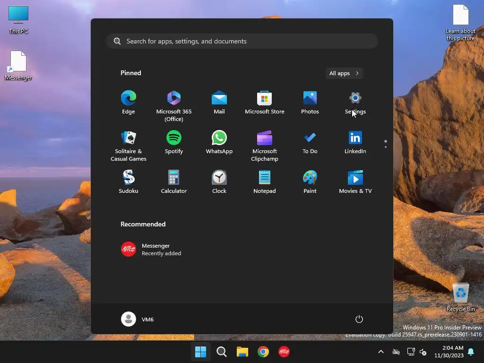
Task: Launch Sudoku game
Action: point(129,182)
